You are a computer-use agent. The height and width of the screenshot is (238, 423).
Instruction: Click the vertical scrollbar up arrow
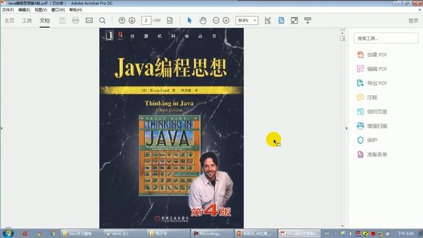tap(342, 33)
